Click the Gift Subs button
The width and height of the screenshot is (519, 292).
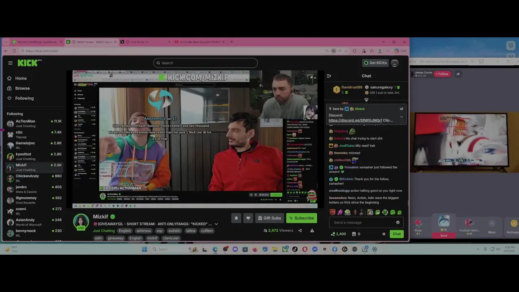269,218
